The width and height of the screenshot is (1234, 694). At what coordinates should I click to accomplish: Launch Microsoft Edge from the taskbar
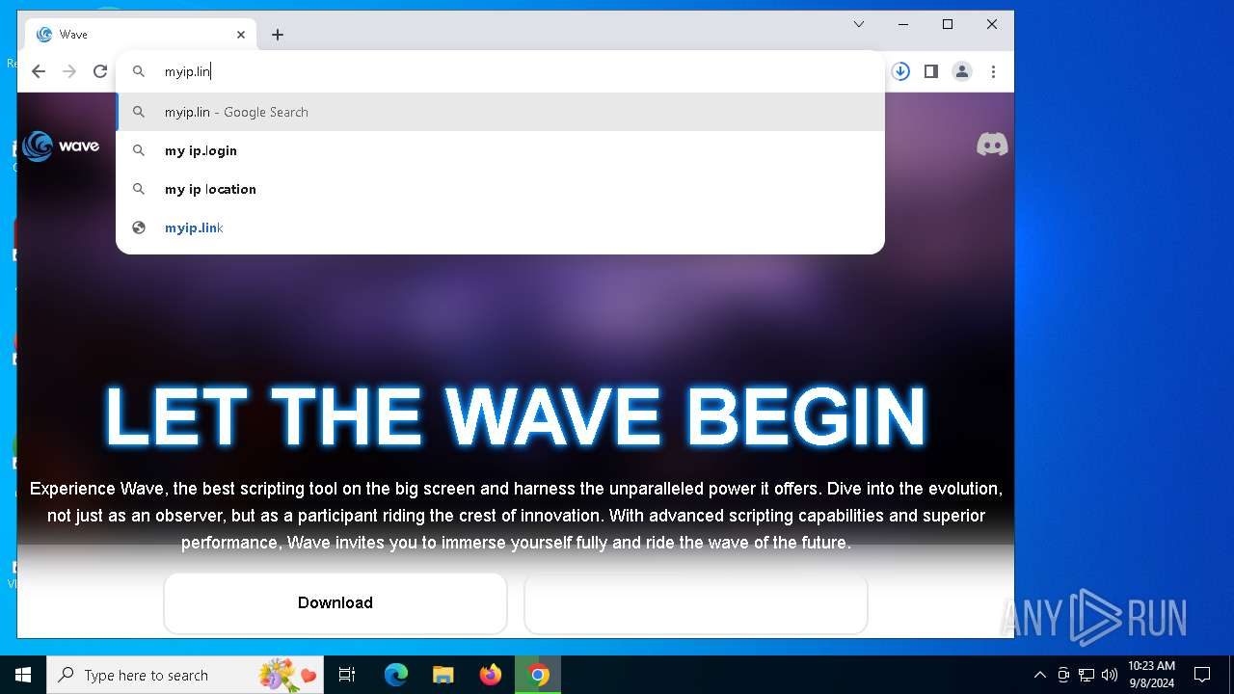(396, 675)
